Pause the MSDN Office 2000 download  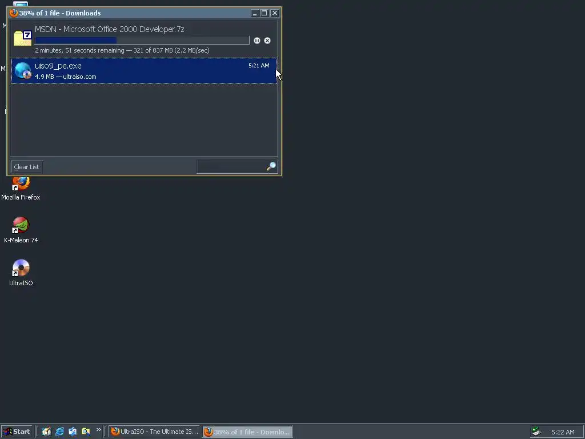click(x=257, y=41)
